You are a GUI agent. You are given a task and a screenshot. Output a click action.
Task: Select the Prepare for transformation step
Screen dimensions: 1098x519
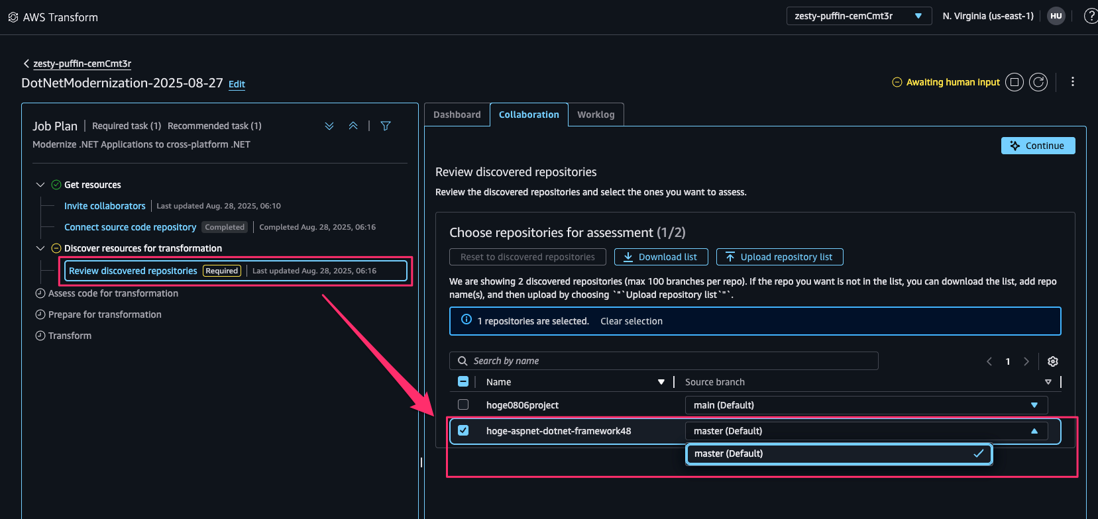(x=105, y=314)
